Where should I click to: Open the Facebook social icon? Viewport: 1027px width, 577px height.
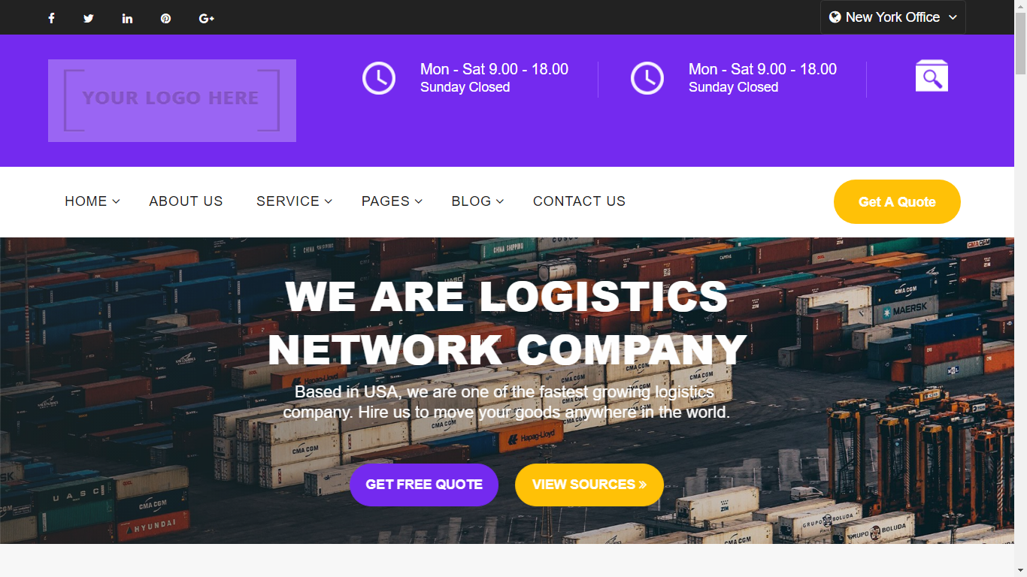click(x=51, y=18)
